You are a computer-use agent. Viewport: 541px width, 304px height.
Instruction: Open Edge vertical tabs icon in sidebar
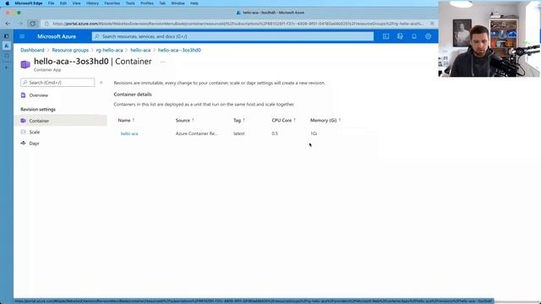[x=7, y=35]
